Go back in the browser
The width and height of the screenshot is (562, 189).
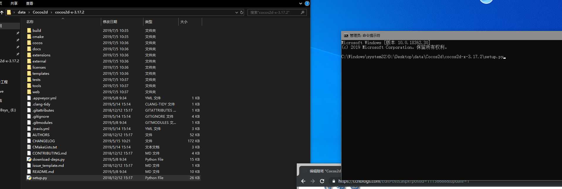(x=303, y=181)
